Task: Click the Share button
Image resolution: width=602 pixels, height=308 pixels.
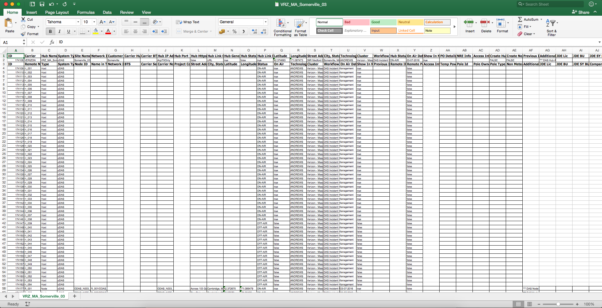Action: click(581, 12)
